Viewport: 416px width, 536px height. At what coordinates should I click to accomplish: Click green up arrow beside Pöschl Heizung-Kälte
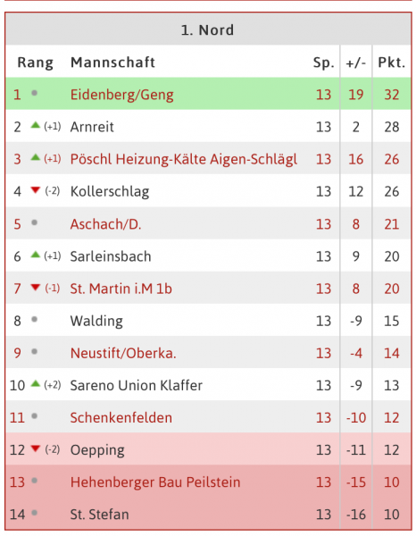click(36, 157)
